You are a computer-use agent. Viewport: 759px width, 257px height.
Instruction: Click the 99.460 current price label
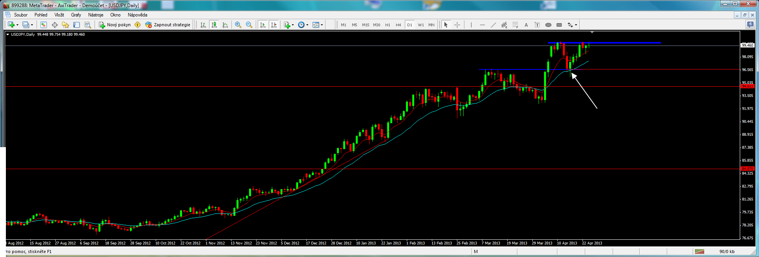[x=748, y=45]
